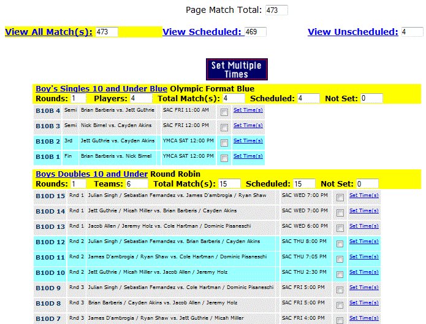Select the 'B10D 15' match ID cell
Viewport: 426px width, 324px height.
click(x=50, y=198)
